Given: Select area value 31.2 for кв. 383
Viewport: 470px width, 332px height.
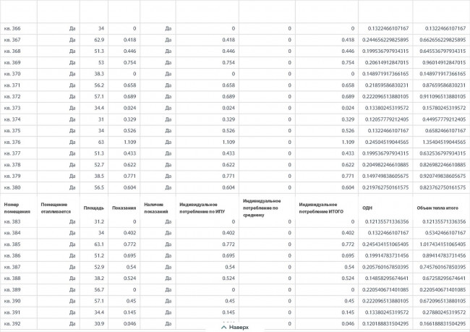Looking at the screenshot, I should pyautogui.click(x=99, y=221).
